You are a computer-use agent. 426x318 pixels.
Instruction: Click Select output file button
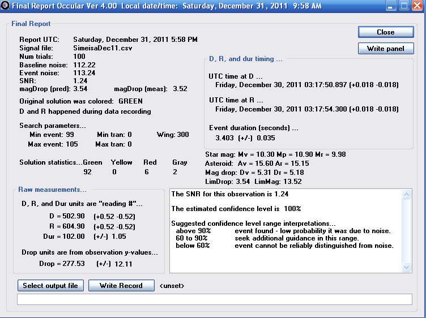click(50, 285)
